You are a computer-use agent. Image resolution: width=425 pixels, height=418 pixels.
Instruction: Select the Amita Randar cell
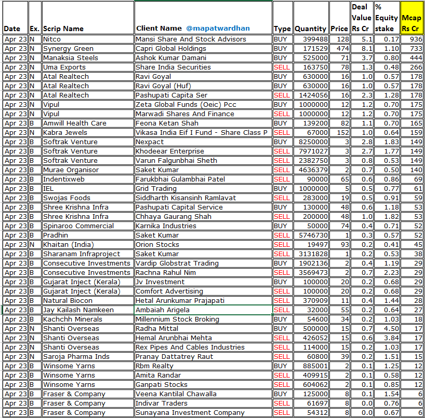point(203,375)
